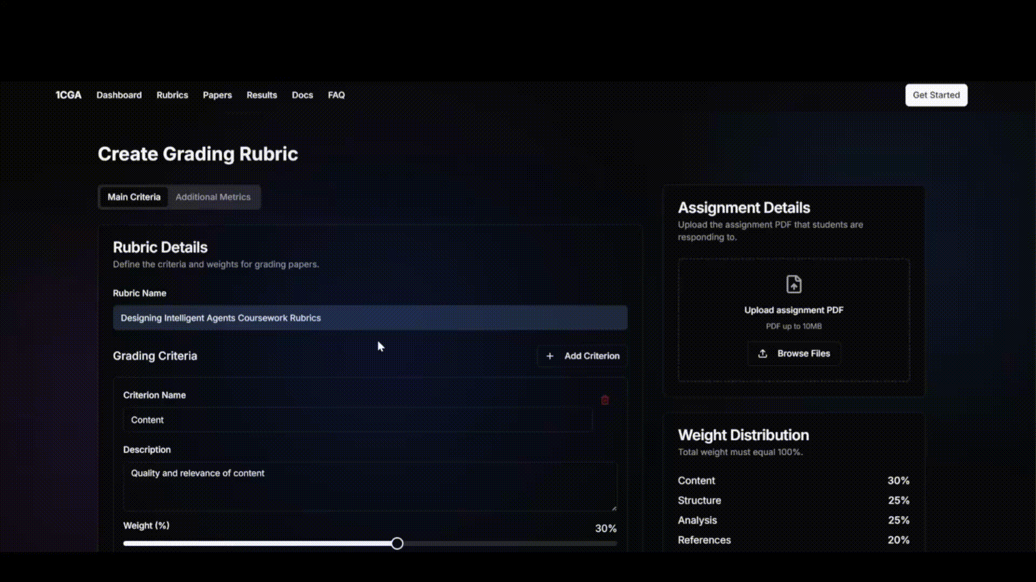
Task: Click the Criterion Name field containing Content
Action: pos(357,420)
